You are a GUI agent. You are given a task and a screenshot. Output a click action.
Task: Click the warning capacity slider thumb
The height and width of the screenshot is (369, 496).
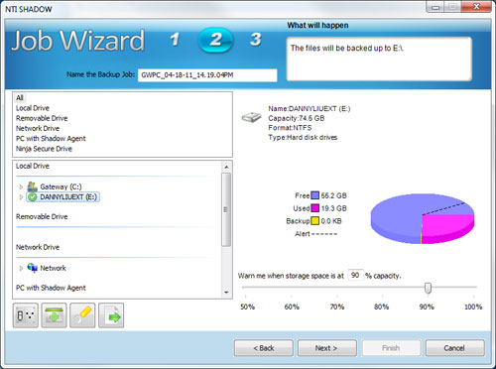(x=428, y=288)
